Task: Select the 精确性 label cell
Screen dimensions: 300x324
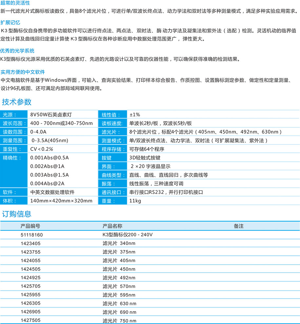Action: (x=14, y=170)
